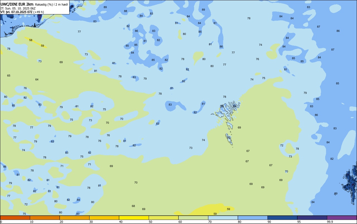Click the "IT: Sun. 05. 10. 2025 06Z" line
357x224 pixels.
coord(18,8)
